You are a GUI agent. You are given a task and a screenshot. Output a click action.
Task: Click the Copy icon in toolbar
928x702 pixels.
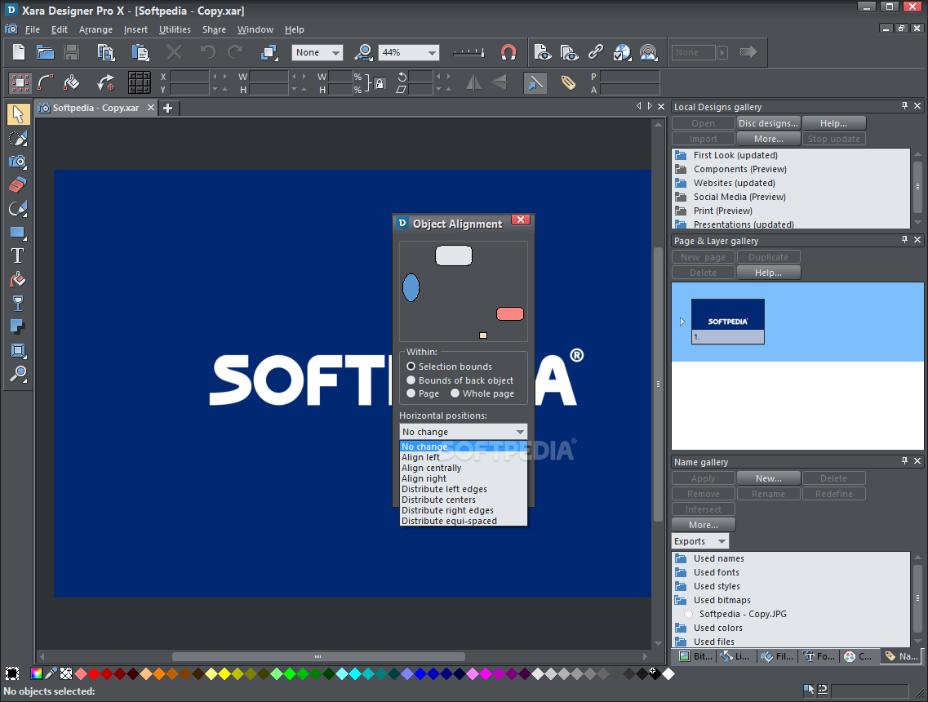click(x=106, y=52)
